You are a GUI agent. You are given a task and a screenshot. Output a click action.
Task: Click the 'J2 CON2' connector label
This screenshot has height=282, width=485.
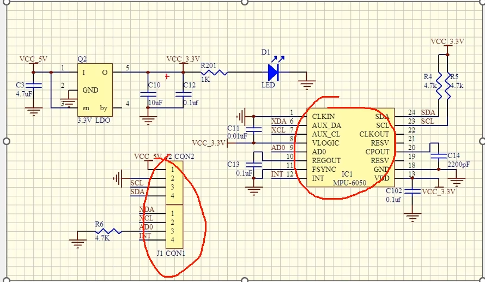180,157
